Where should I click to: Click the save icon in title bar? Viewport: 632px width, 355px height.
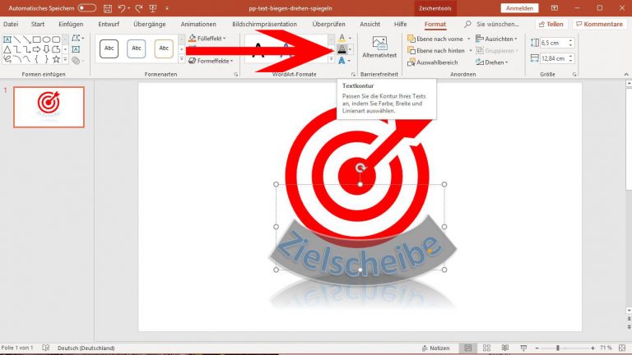click(x=108, y=8)
